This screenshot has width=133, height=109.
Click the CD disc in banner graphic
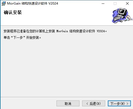point(128,18)
